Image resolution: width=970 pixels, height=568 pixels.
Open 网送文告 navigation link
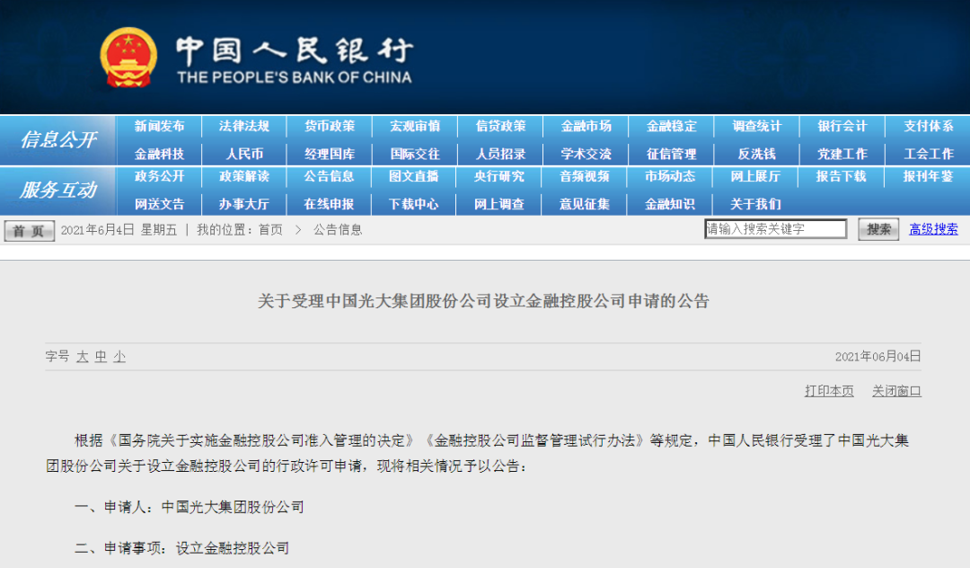coord(160,204)
